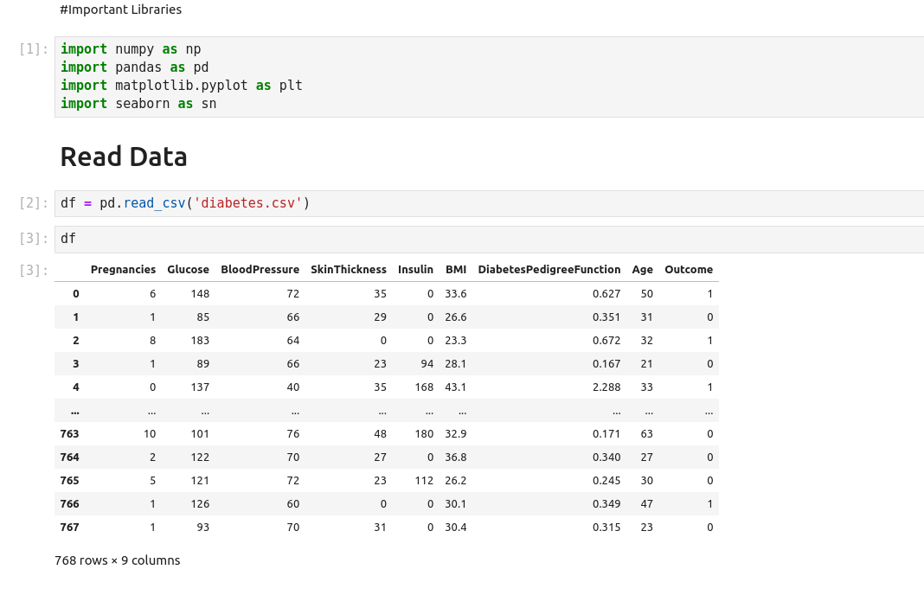Screen dimensions: 924x595
Task: Click the 768 rows × 9 columns summary
Action: [118, 560]
